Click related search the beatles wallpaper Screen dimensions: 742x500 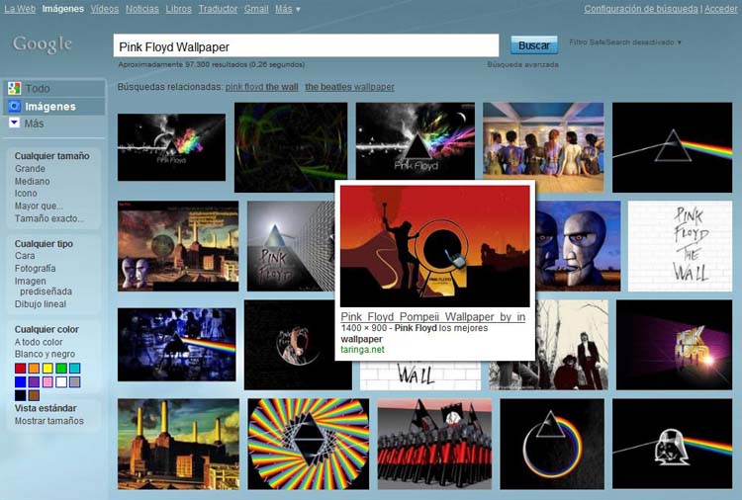click(349, 87)
